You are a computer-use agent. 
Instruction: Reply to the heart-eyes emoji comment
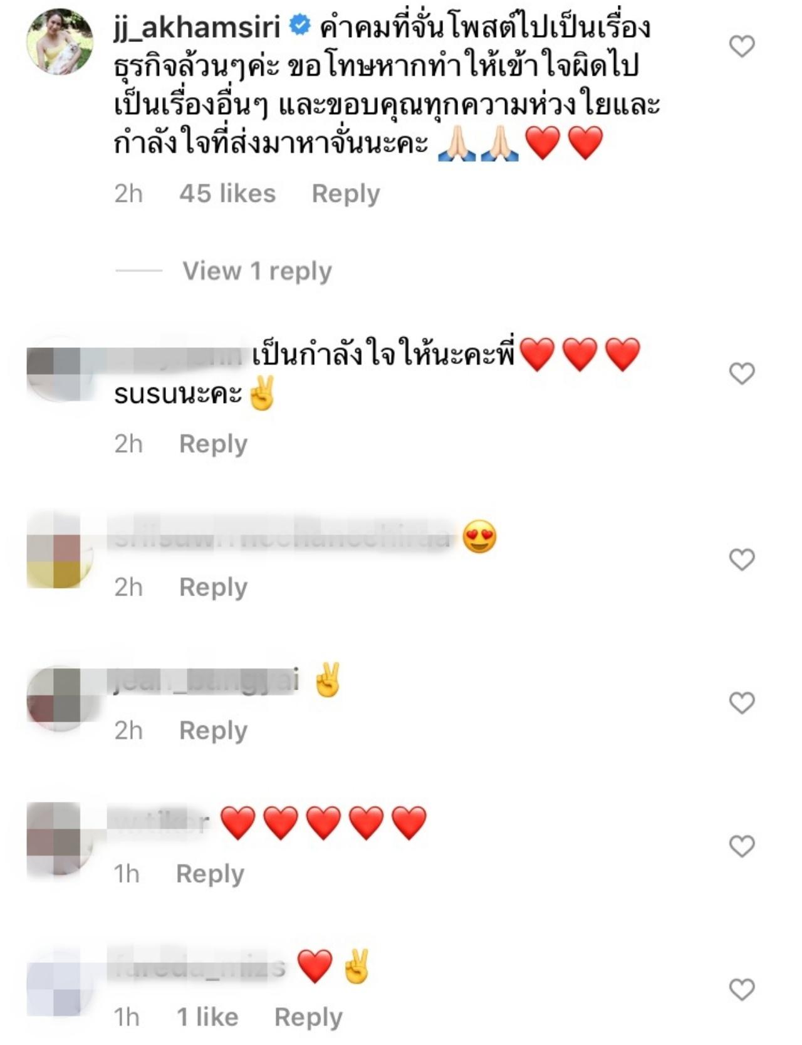[x=213, y=587]
